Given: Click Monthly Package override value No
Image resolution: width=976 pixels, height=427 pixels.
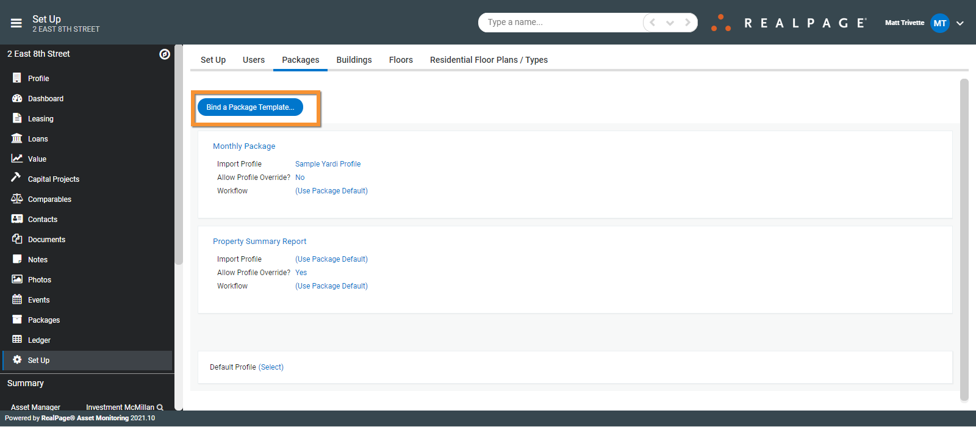Looking at the screenshot, I should point(300,177).
